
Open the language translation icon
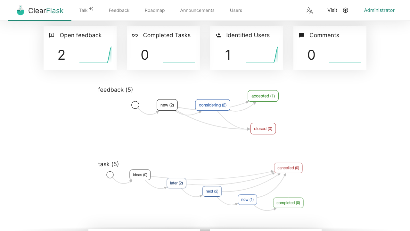point(309,10)
